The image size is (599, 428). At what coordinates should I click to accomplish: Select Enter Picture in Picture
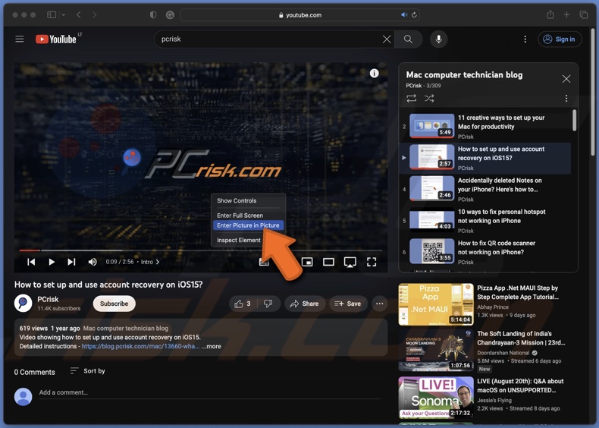[x=248, y=225]
